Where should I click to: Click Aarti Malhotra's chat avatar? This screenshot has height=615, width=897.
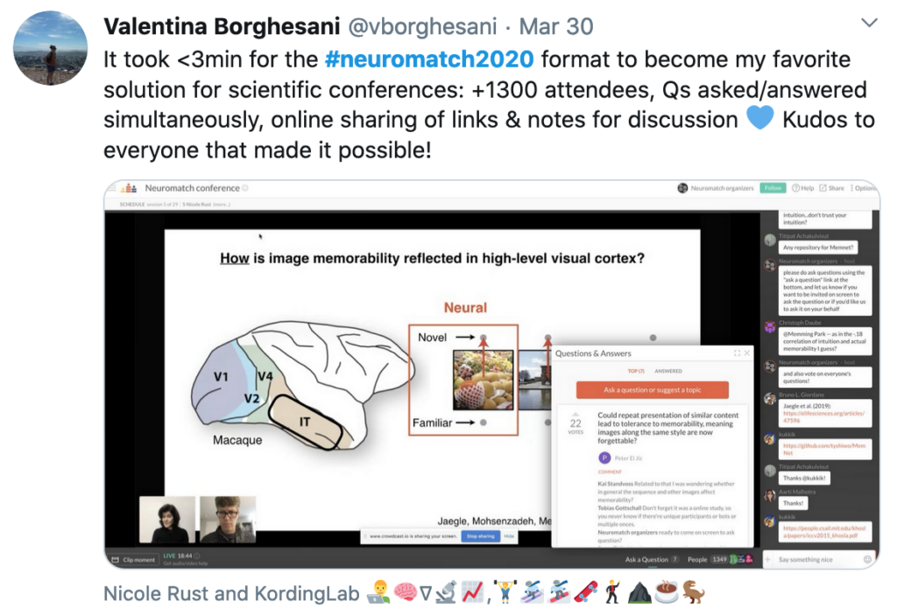point(770,495)
